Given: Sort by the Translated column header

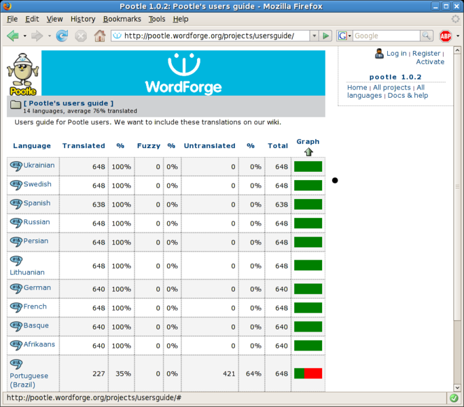Looking at the screenshot, I should (84, 145).
